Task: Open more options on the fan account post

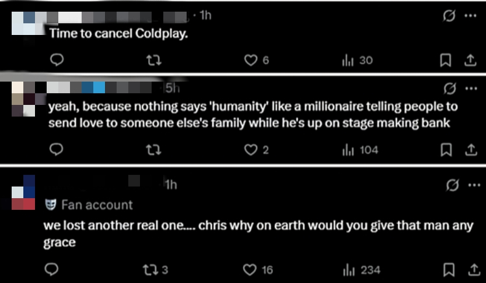Action: point(470,186)
